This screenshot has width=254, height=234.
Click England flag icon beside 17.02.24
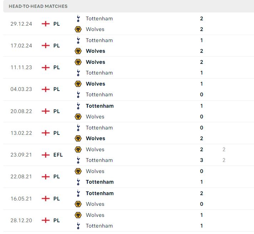[x=46, y=46]
